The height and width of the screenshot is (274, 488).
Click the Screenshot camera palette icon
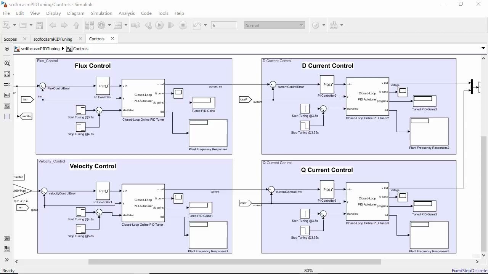pos(7,238)
